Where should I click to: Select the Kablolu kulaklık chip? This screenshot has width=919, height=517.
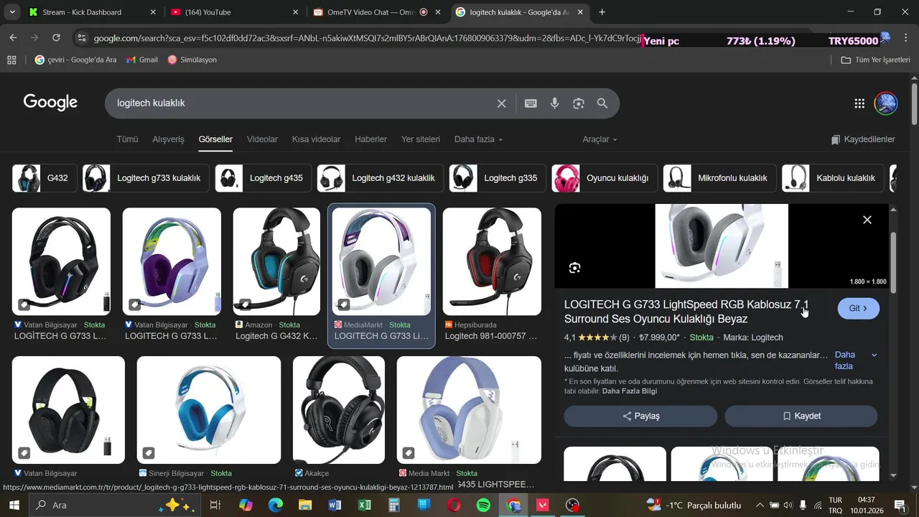pos(833,178)
